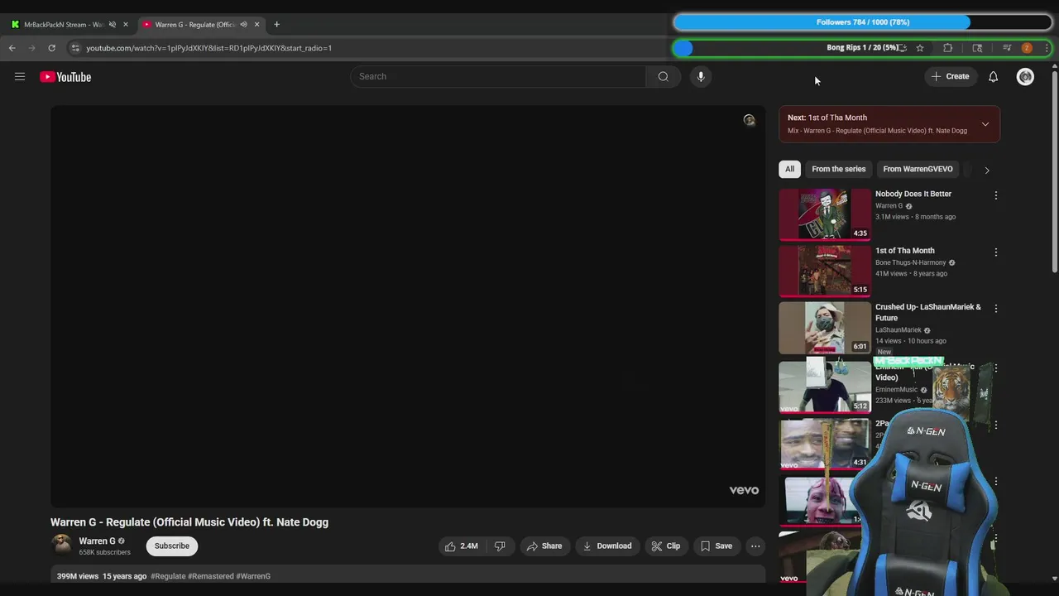Viewport: 1059px width, 596px height.
Task: Open Nobody Does It Better thumbnail
Action: tap(825, 214)
